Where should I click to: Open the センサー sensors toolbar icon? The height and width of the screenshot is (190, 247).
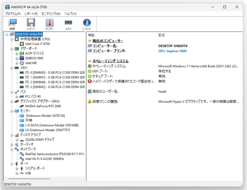click(x=49, y=24)
